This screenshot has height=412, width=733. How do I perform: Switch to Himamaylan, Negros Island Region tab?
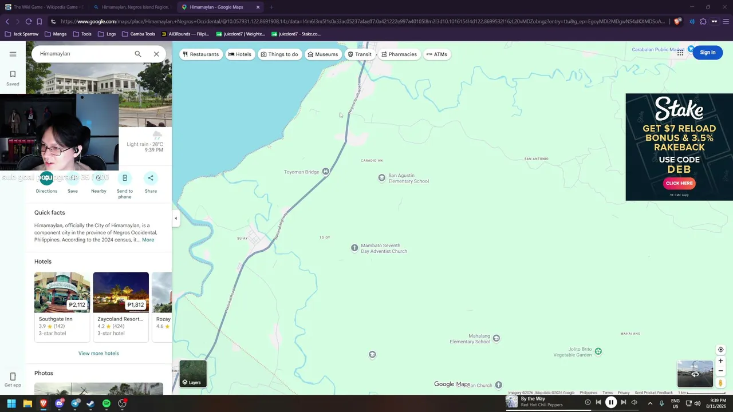135,7
